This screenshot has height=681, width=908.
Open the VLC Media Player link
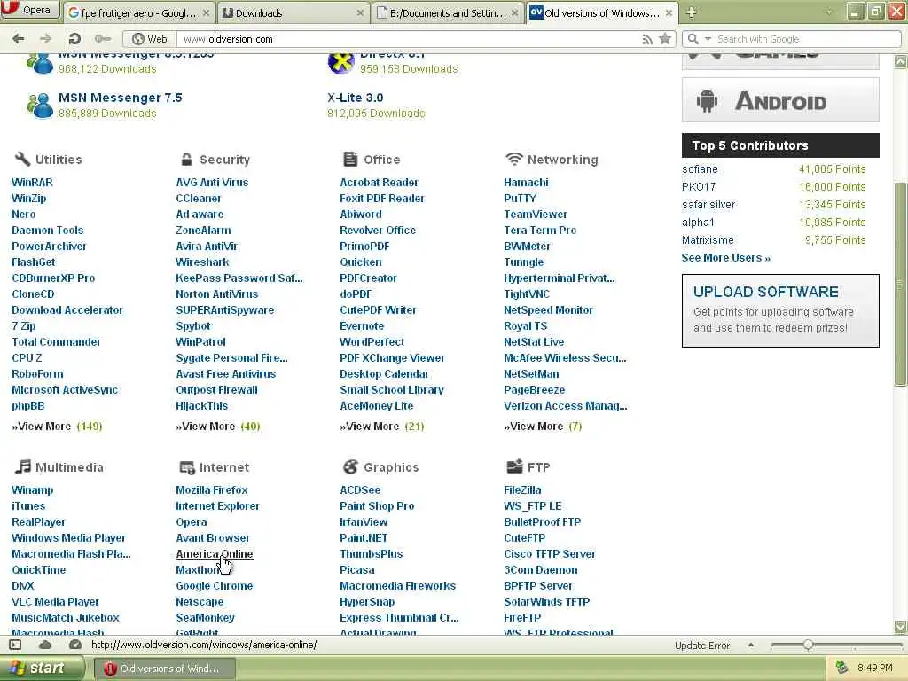click(x=55, y=602)
